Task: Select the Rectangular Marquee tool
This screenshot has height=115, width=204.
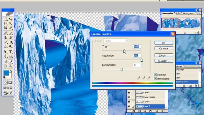Action: [x=5, y=19]
